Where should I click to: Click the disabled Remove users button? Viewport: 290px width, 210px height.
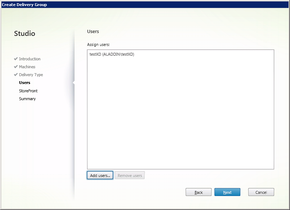point(130,175)
